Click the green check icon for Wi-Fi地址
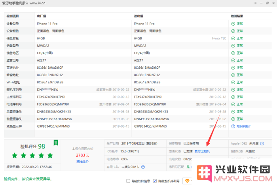This screenshot has width=277, height=188. (233, 83)
